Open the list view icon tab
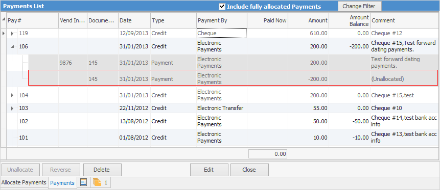Image resolution: width=440 pixels, height=190 pixels. pyautogui.click(x=84, y=182)
